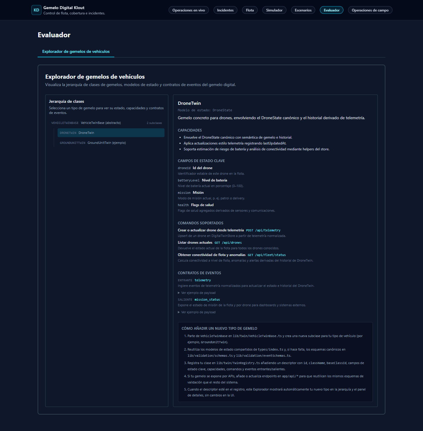This screenshot has height=431, width=423.
Task: Click 'Obtener conectividad de flota y anomalías' command
Action: (x=212, y=255)
